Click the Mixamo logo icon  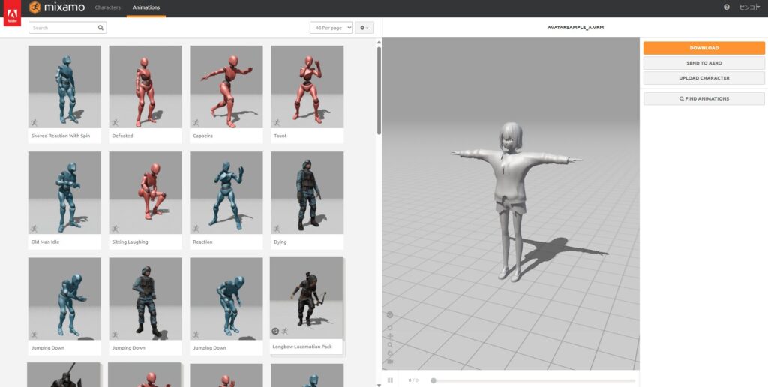[x=34, y=7]
